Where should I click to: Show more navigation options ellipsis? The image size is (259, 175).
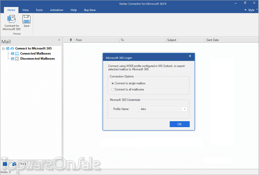(23, 164)
